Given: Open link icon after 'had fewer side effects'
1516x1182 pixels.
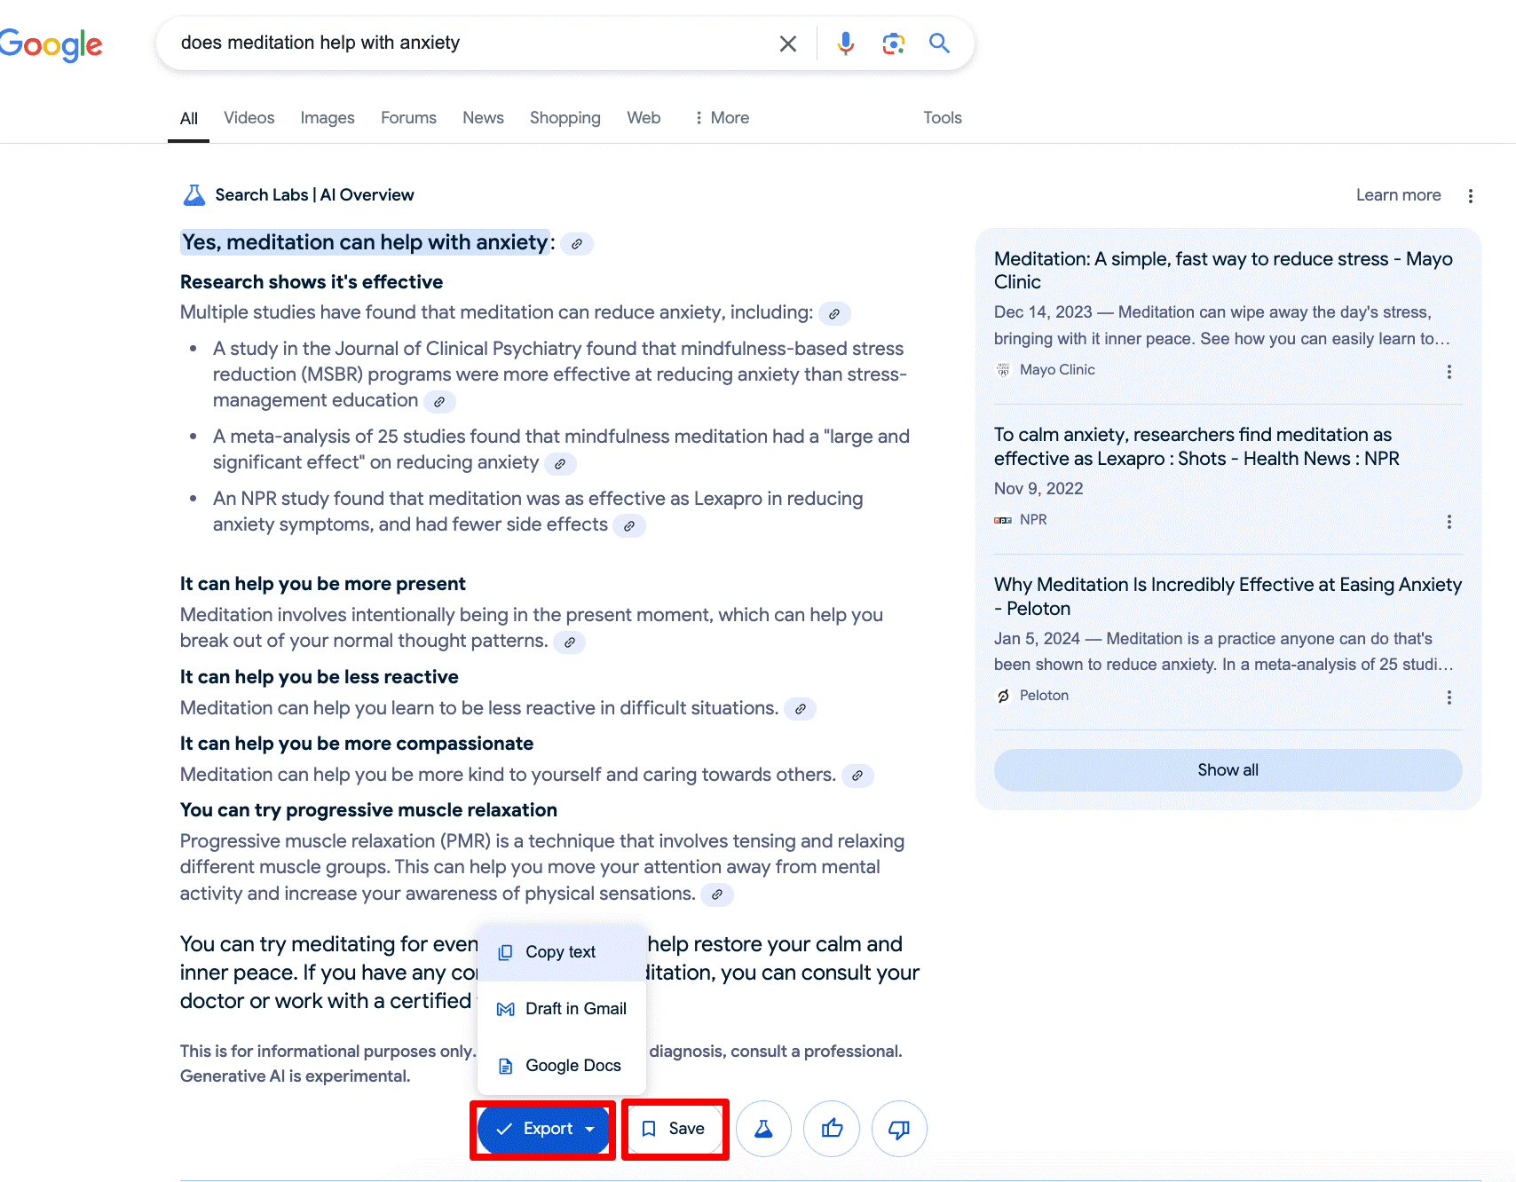Looking at the screenshot, I should tap(629, 526).
